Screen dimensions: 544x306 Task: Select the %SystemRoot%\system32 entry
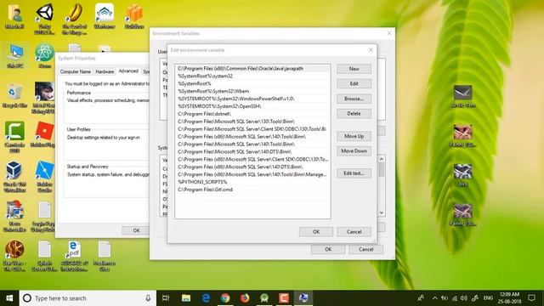pyautogui.click(x=252, y=76)
